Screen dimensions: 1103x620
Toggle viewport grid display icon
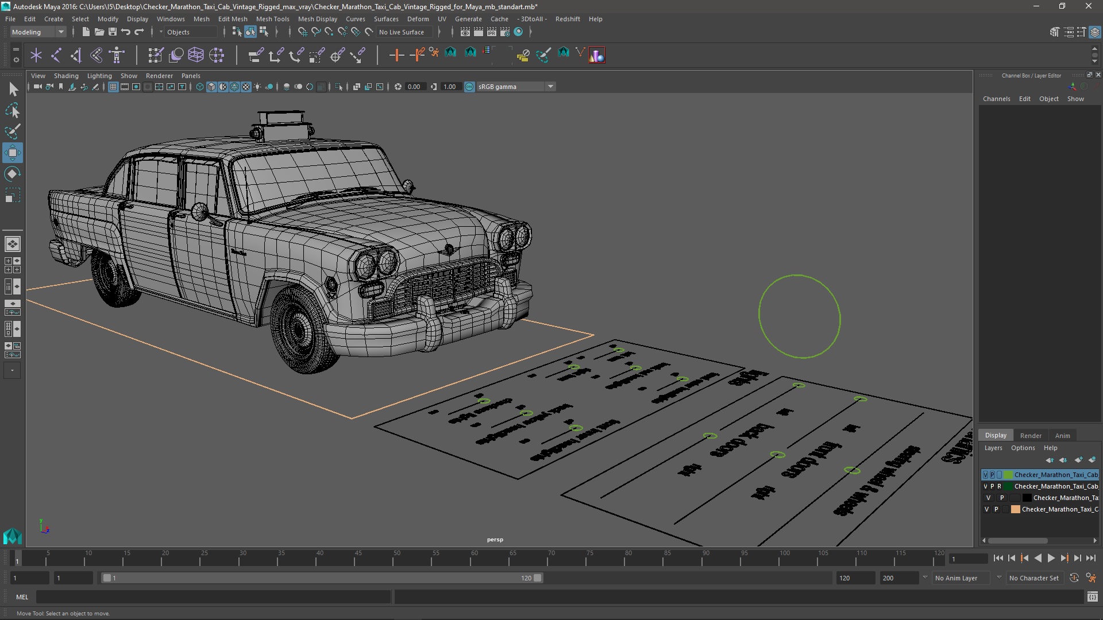(x=113, y=87)
